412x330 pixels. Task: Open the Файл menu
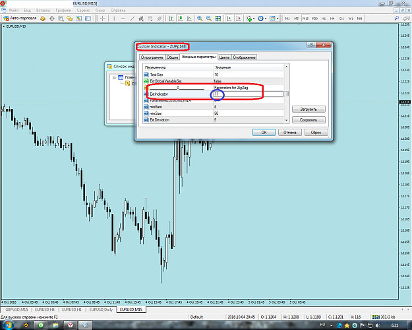tap(14, 11)
